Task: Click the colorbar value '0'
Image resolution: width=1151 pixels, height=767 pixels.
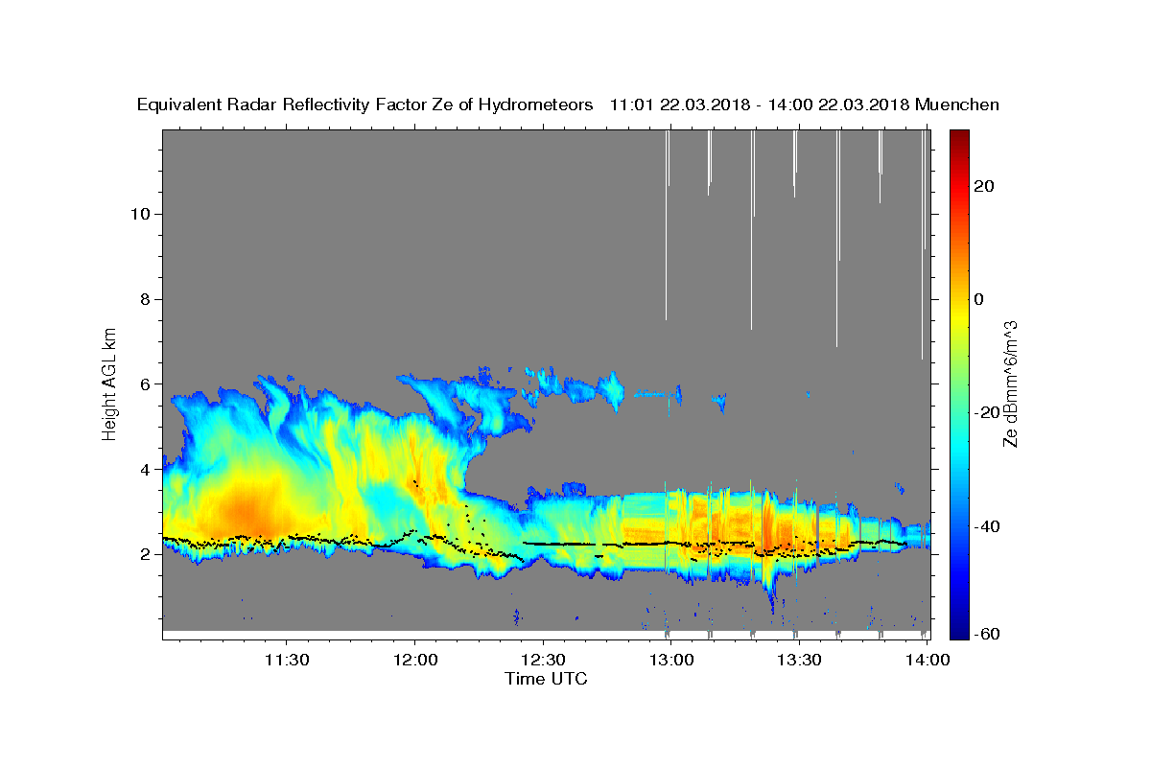Action: [x=979, y=299]
